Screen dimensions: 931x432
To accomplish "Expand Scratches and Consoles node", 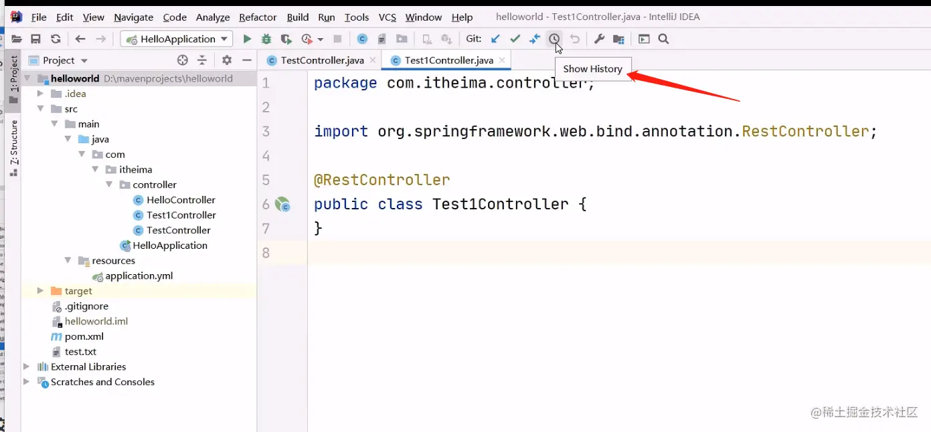I will [27, 382].
